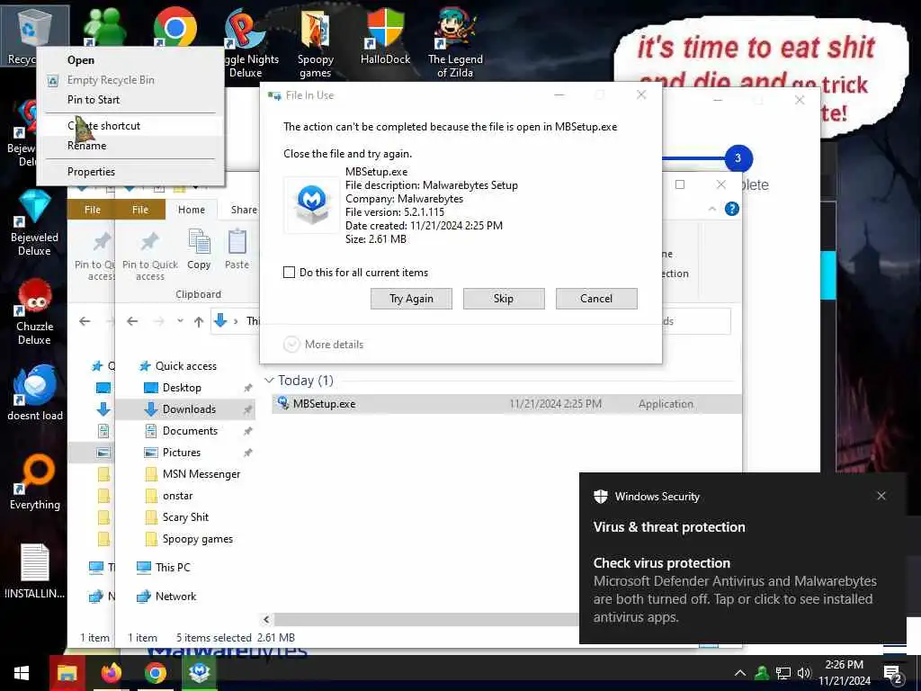Open Properties from context menu
Viewport: 921px width, 691px height.
point(130,172)
